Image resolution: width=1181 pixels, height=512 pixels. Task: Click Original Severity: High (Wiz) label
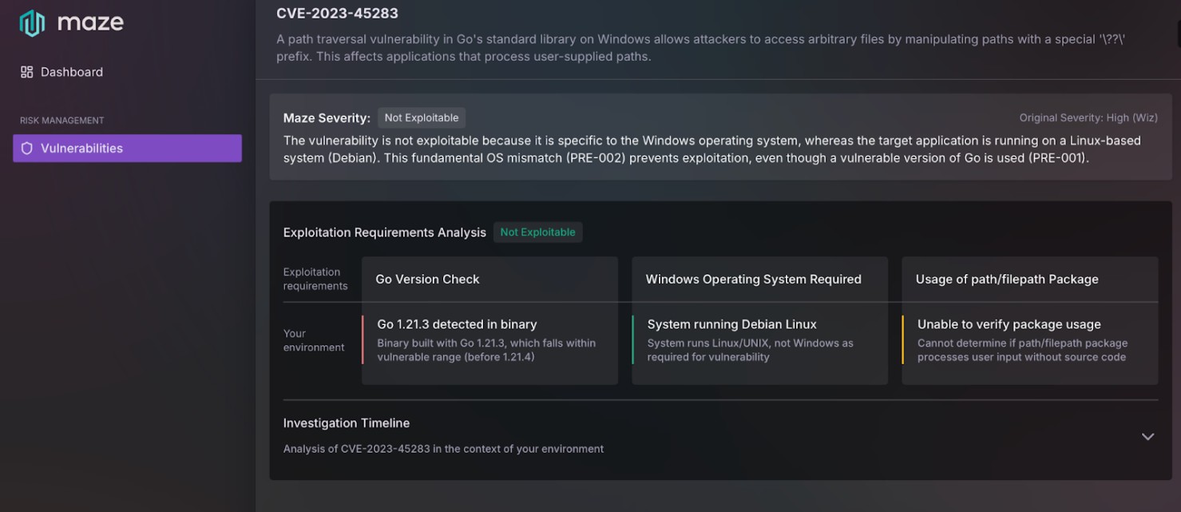[x=1088, y=117]
